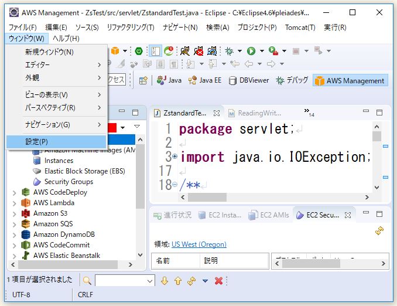
Task: Expand the AWS CodeDeploy node
Action: click(15, 193)
